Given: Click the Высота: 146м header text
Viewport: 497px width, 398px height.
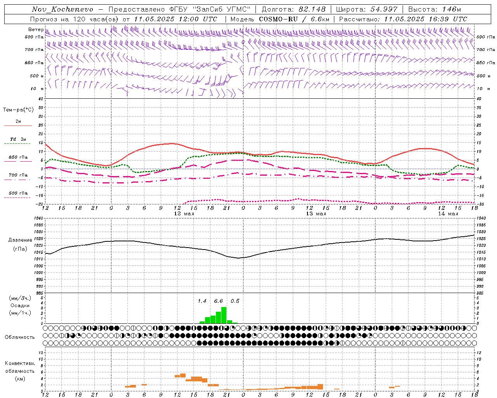Looking at the screenshot, I should tap(434, 9).
